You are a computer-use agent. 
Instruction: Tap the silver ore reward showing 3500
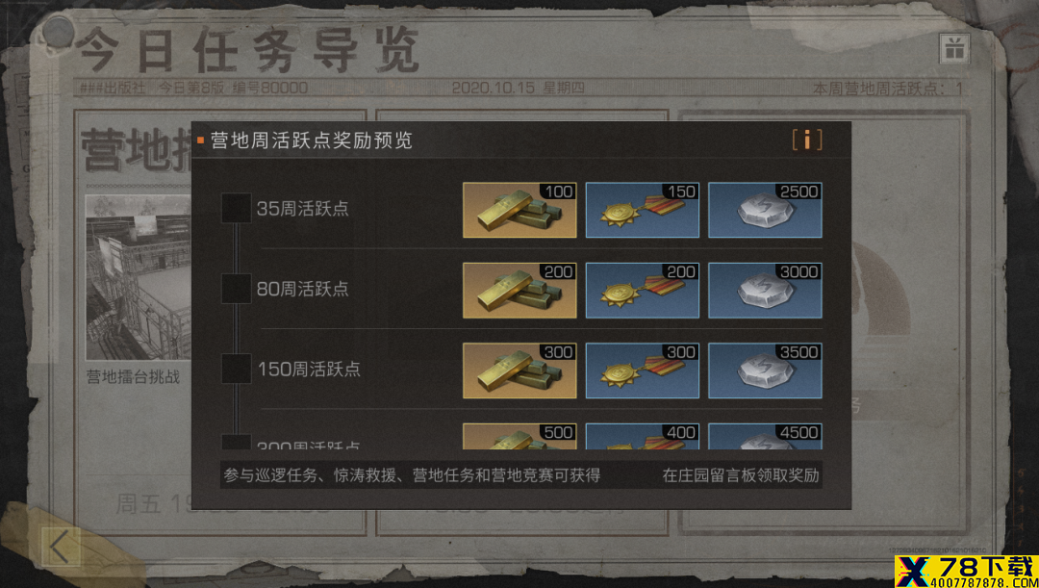coord(765,371)
